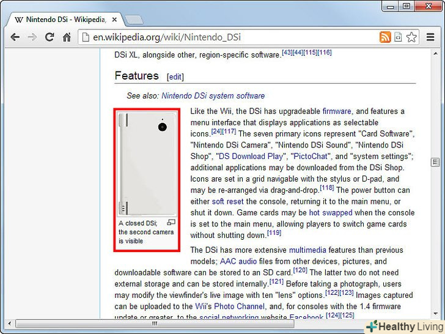Click the page icon in the address bar
The image size is (445, 334).
pos(86,37)
